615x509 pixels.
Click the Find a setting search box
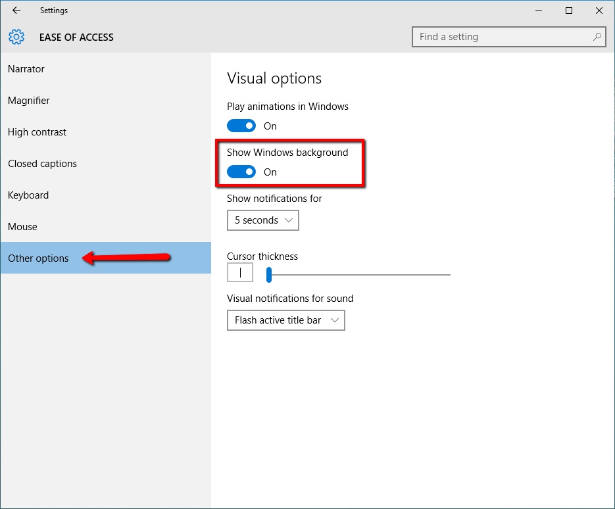click(x=508, y=37)
